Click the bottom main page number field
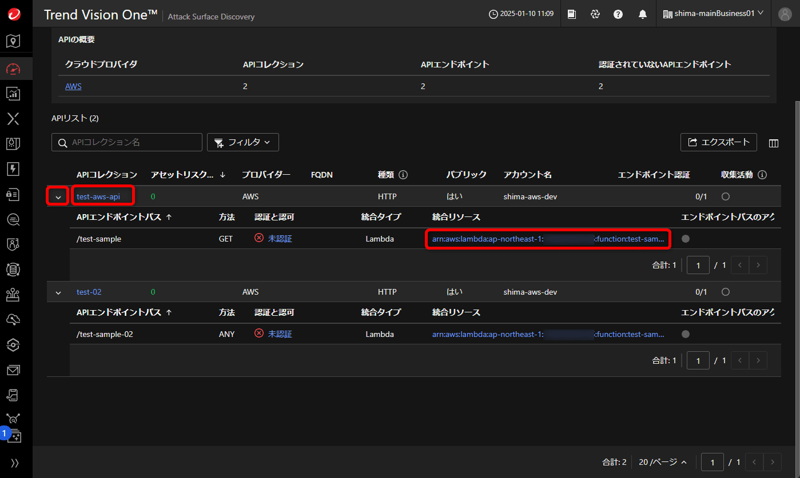The width and height of the screenshot is (800, 478). (x=713, y=462)
